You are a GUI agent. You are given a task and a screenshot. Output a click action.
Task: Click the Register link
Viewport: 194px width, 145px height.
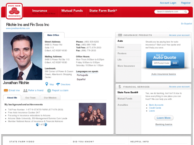pyautogui.click(x=186, y=3)
